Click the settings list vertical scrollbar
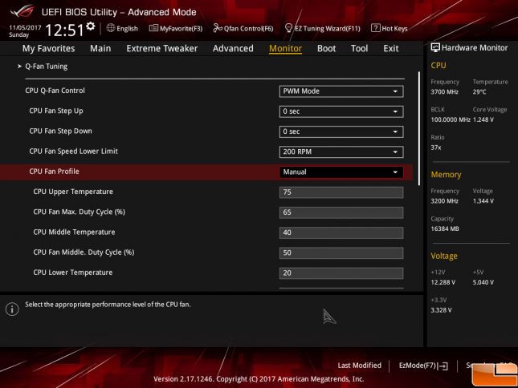Image resolution: width=518 pixels, height=388 pixels. click(x=419, y=128)
